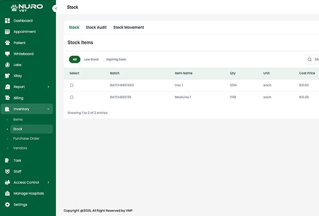This screenshot has width=319, height=216.
Task: Click the Whiteboard monitor icon
Action: (x=7, y=53)
